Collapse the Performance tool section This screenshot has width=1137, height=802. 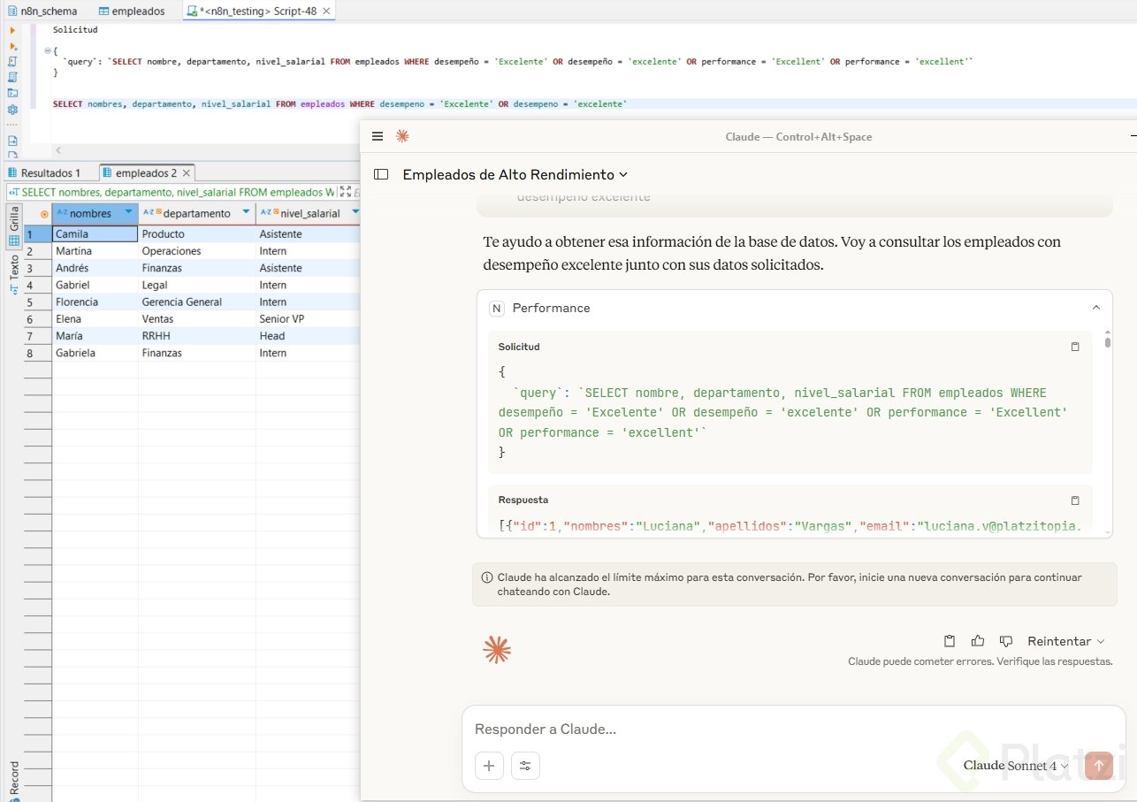(x=1096, y=308)
